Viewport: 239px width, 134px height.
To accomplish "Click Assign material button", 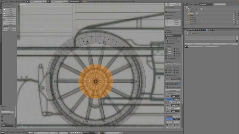I will point(193,44).
